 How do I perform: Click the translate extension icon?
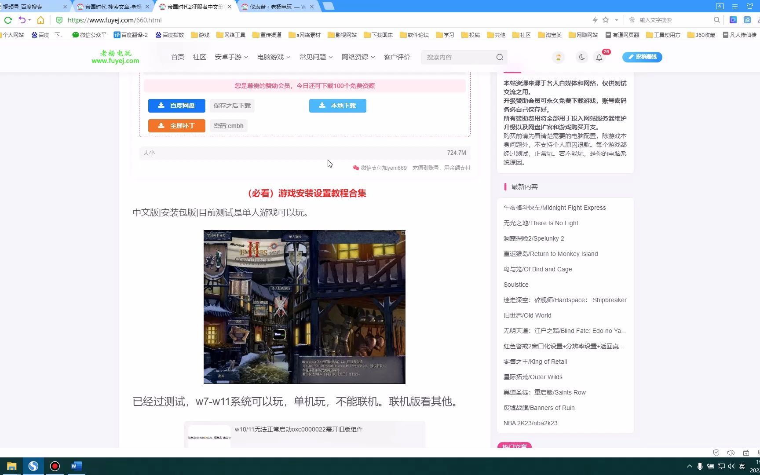(x=747, y=20)
